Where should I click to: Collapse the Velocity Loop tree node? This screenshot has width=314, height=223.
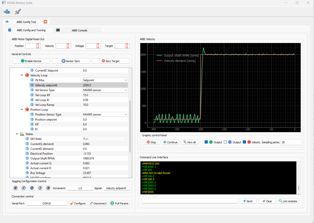tap(22, 75)
